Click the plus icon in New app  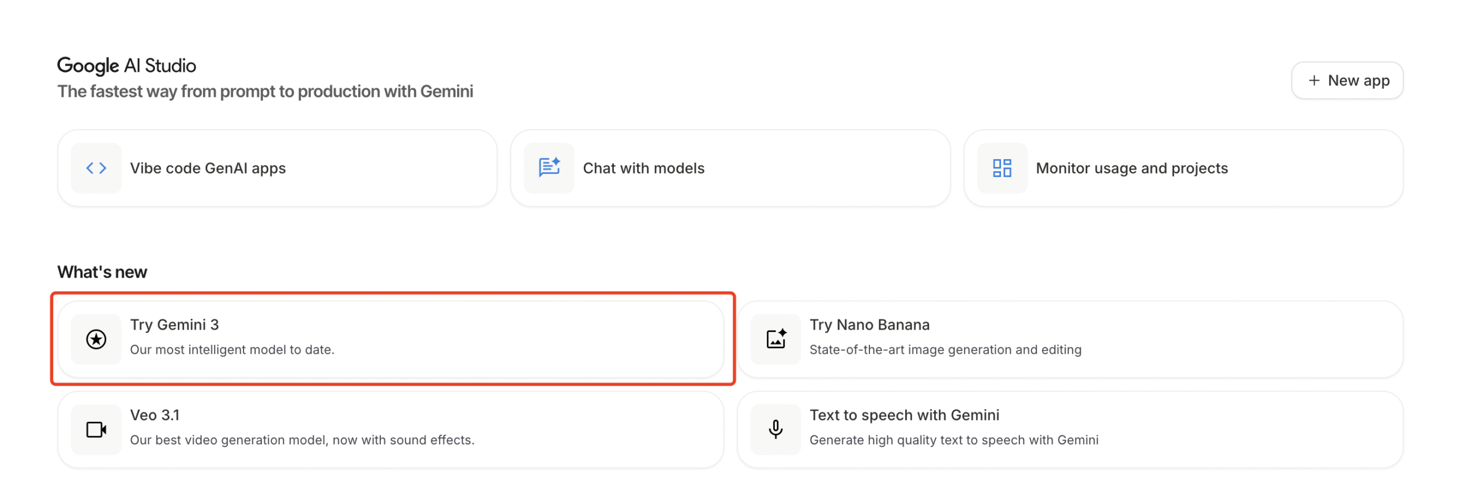[1314, 80]
